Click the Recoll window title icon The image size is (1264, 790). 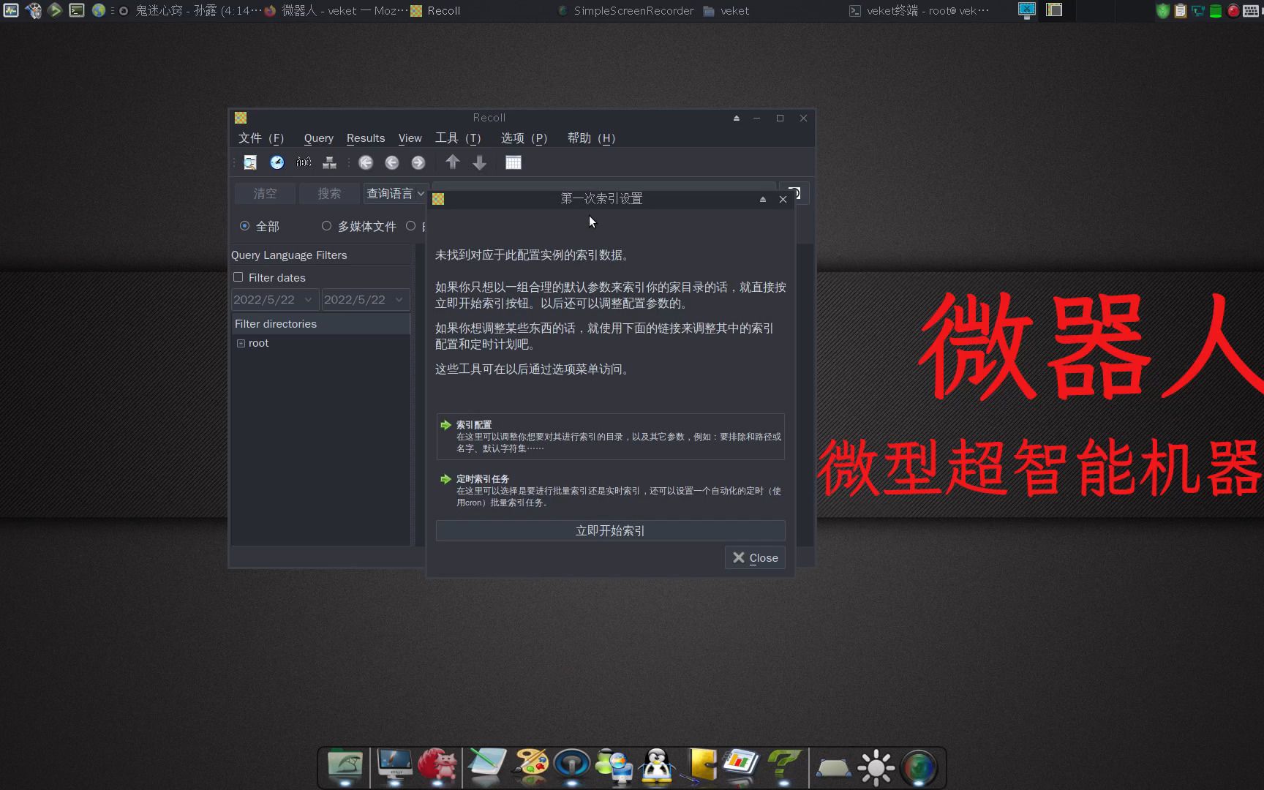(241, 118)
